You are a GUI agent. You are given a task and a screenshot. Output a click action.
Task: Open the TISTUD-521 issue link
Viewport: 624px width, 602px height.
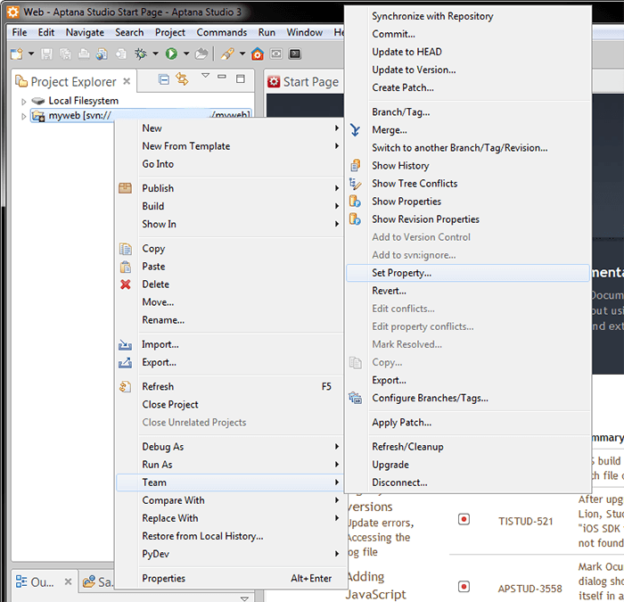click(x=526, y=522)
